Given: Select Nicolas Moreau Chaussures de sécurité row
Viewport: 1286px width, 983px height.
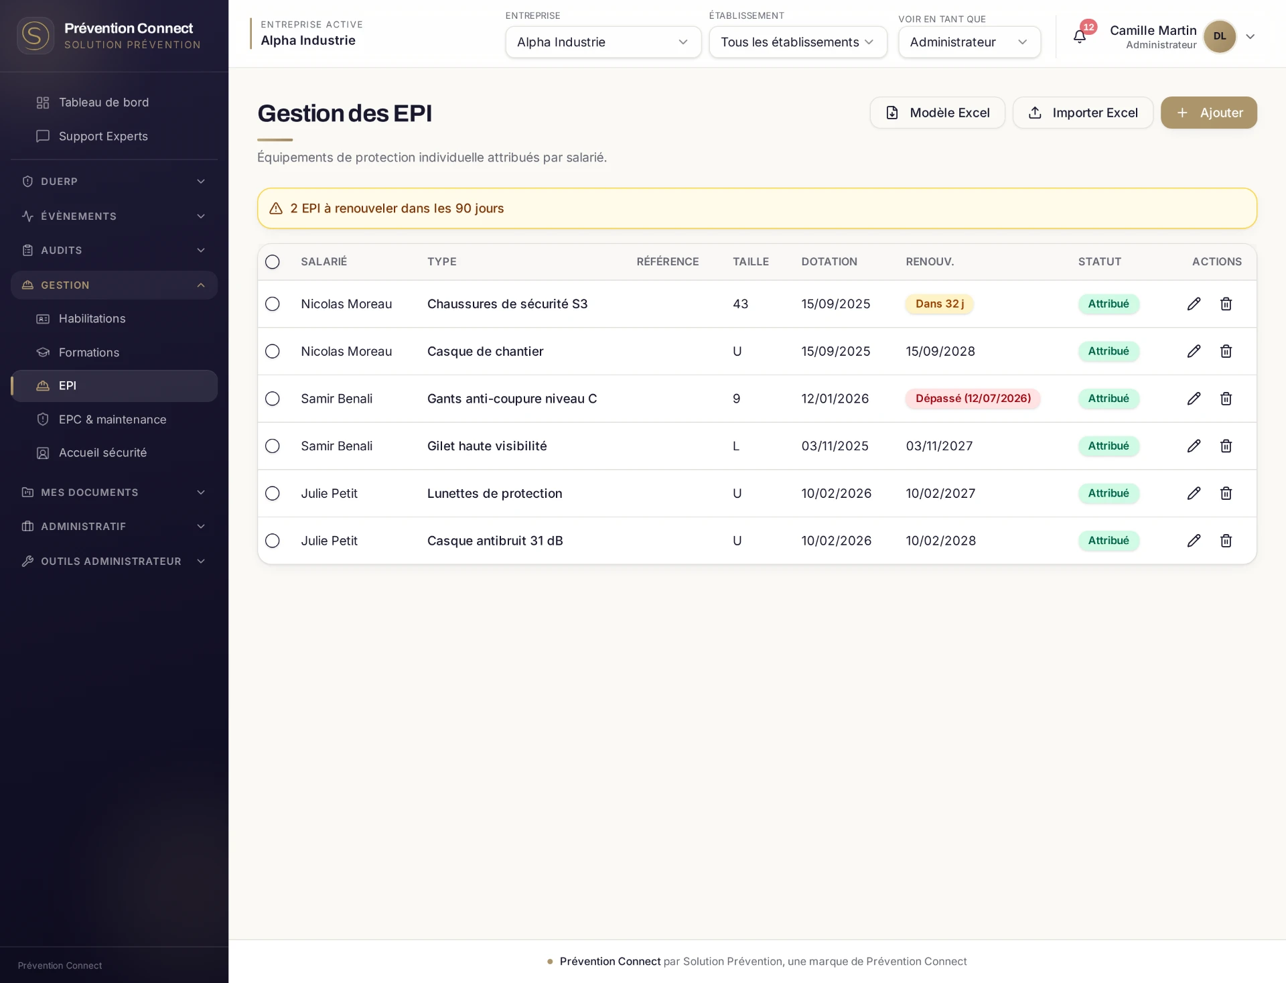Looking at the screenshot, I should [x=272, y=304].
